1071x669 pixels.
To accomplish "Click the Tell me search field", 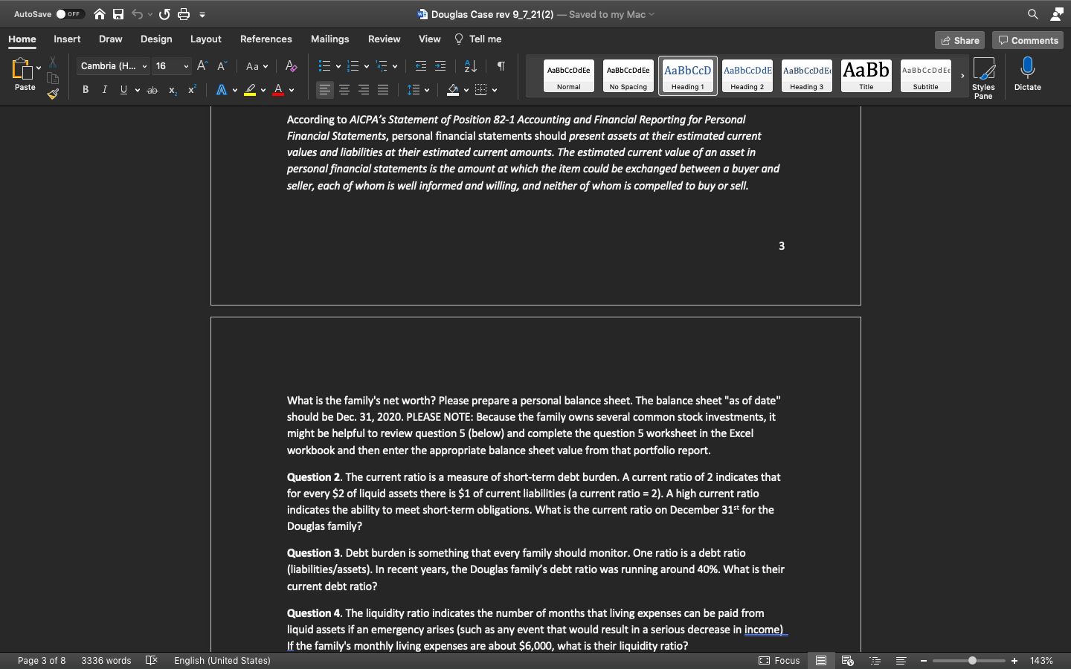I will tap(478, 39).
